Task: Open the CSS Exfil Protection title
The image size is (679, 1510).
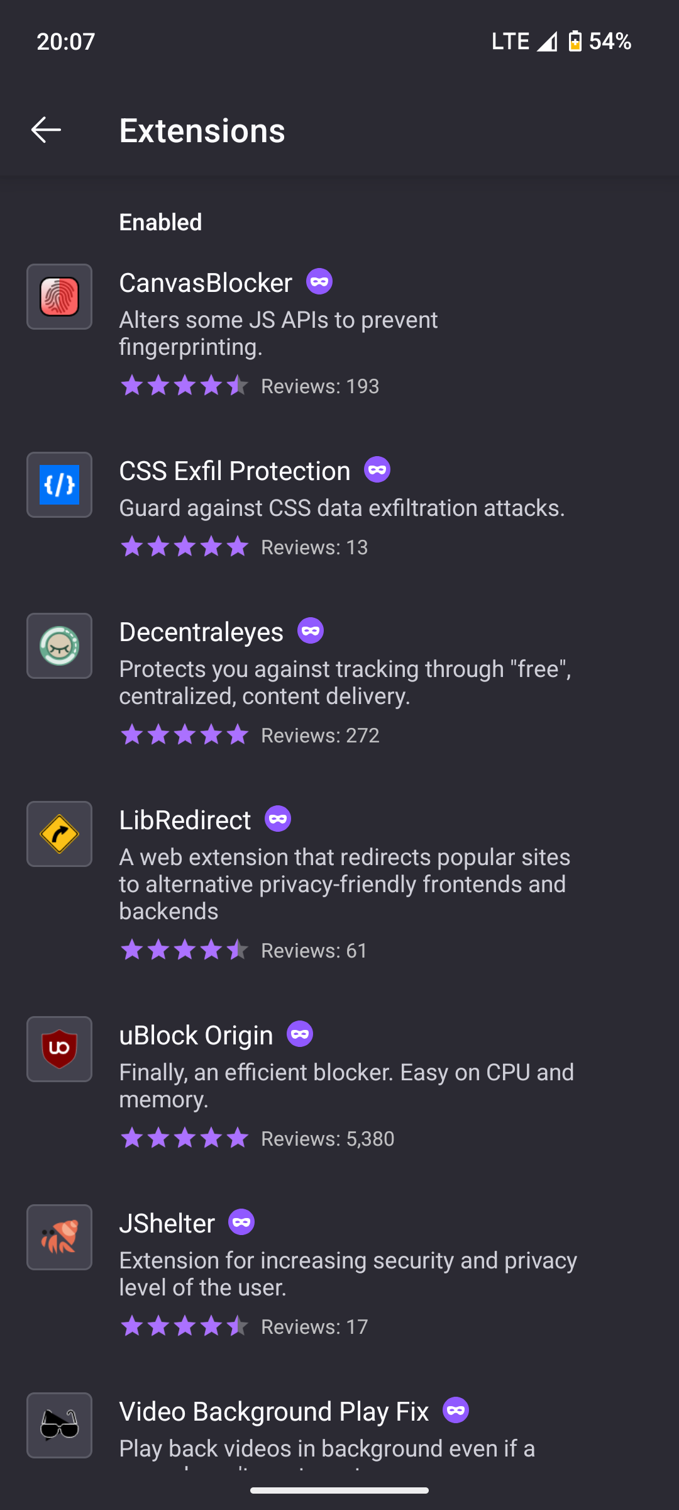Action: pos(235,471)
